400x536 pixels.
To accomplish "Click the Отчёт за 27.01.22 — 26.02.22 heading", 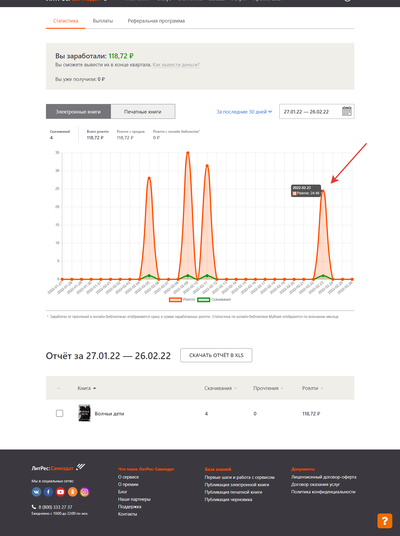I will [x=108, y=356].
